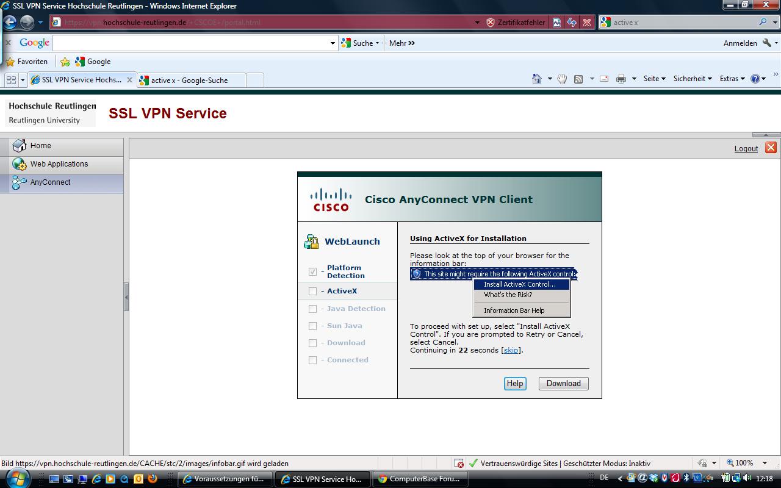
Task: Toggle the Sun Java checkbox
Action: point(312,326)
